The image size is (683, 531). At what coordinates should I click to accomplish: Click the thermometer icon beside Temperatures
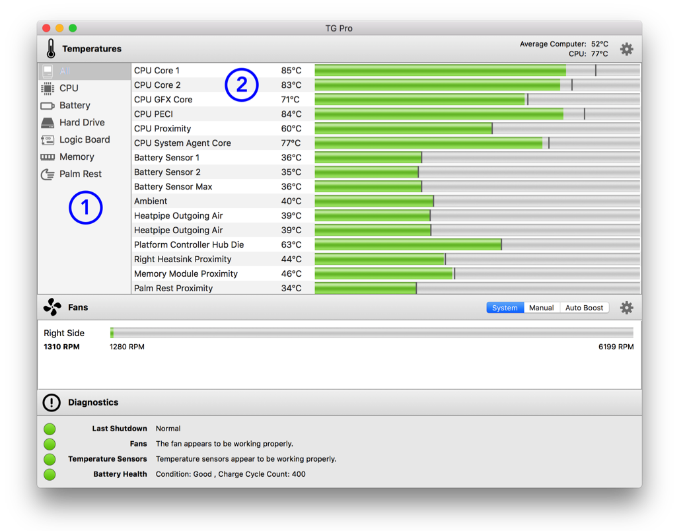(51, 48)
